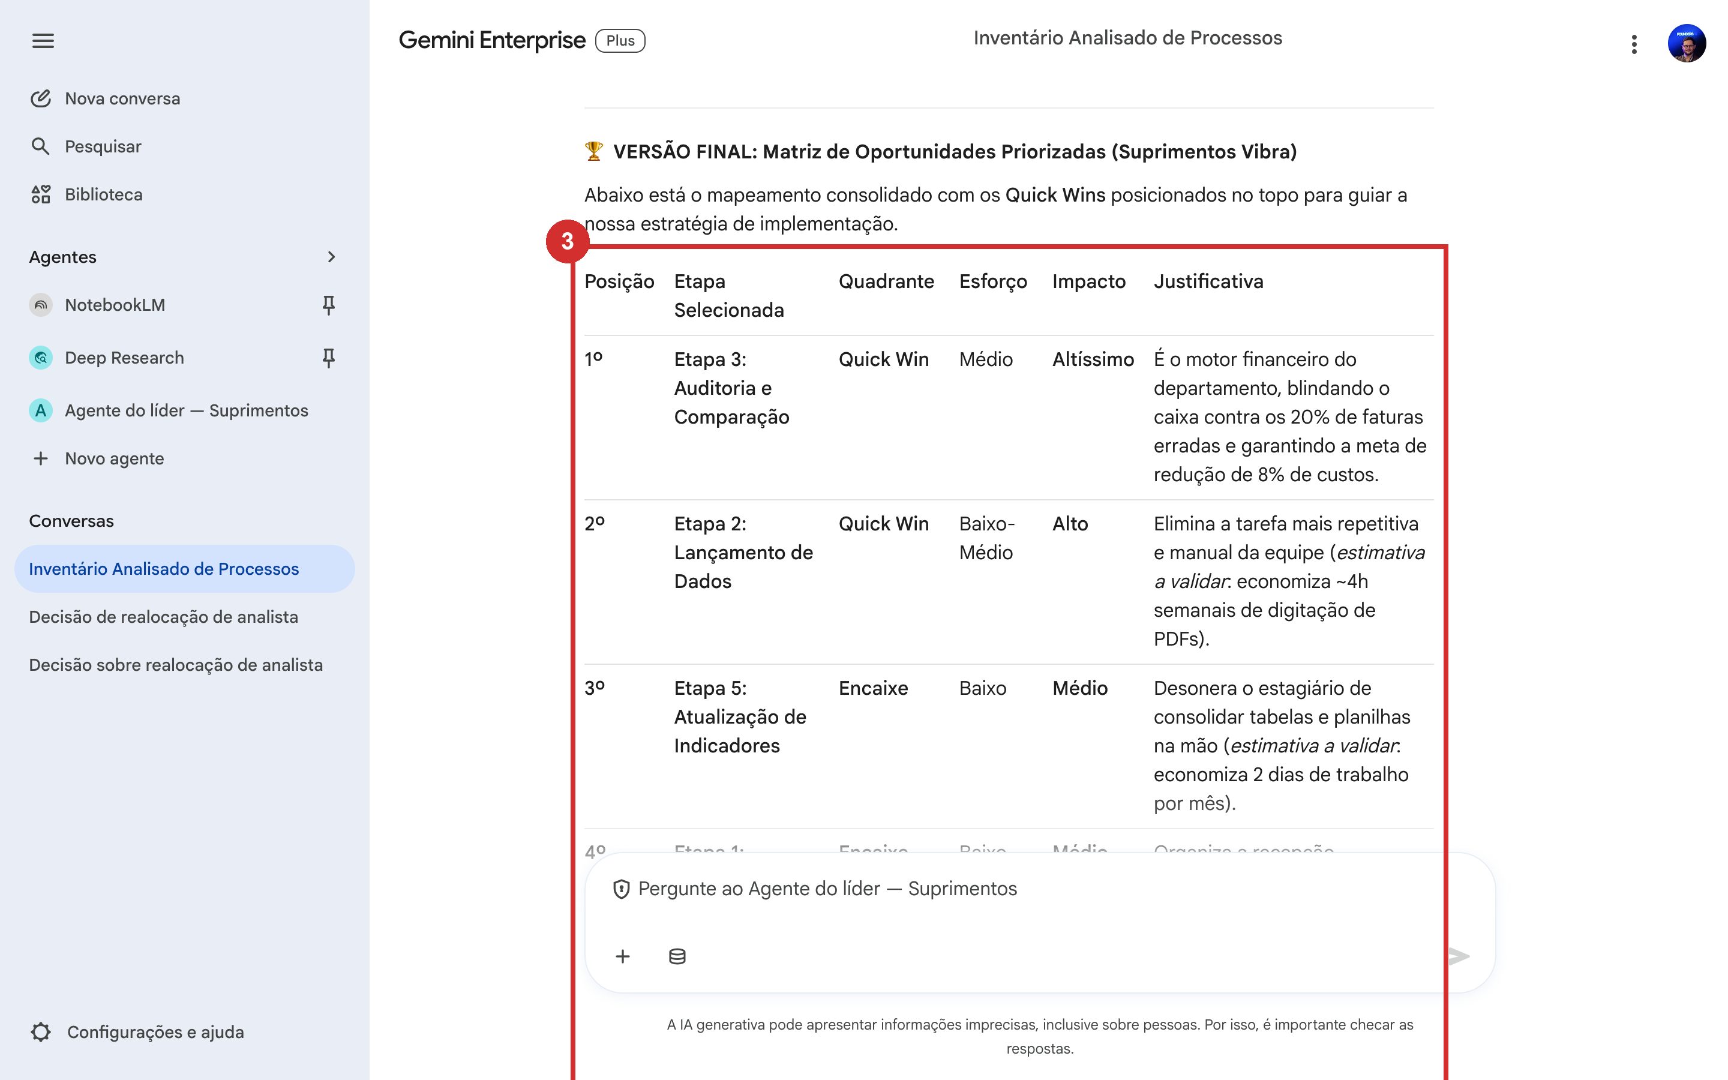Click the 1º position cell
This screenshot has width=1728, height=1080.
pos(593,359)
